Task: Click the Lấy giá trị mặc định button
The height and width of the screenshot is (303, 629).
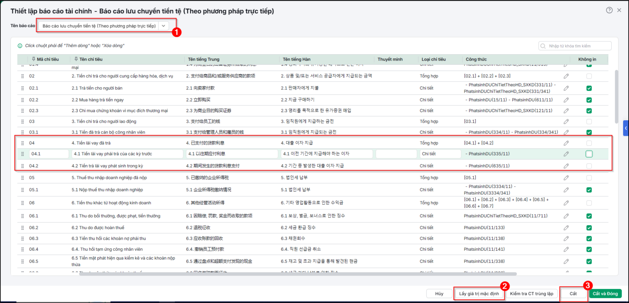Action: coord(479,294)
